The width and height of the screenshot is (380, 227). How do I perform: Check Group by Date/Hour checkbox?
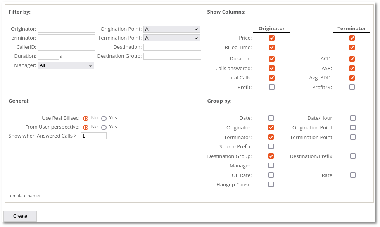point(353,118)
